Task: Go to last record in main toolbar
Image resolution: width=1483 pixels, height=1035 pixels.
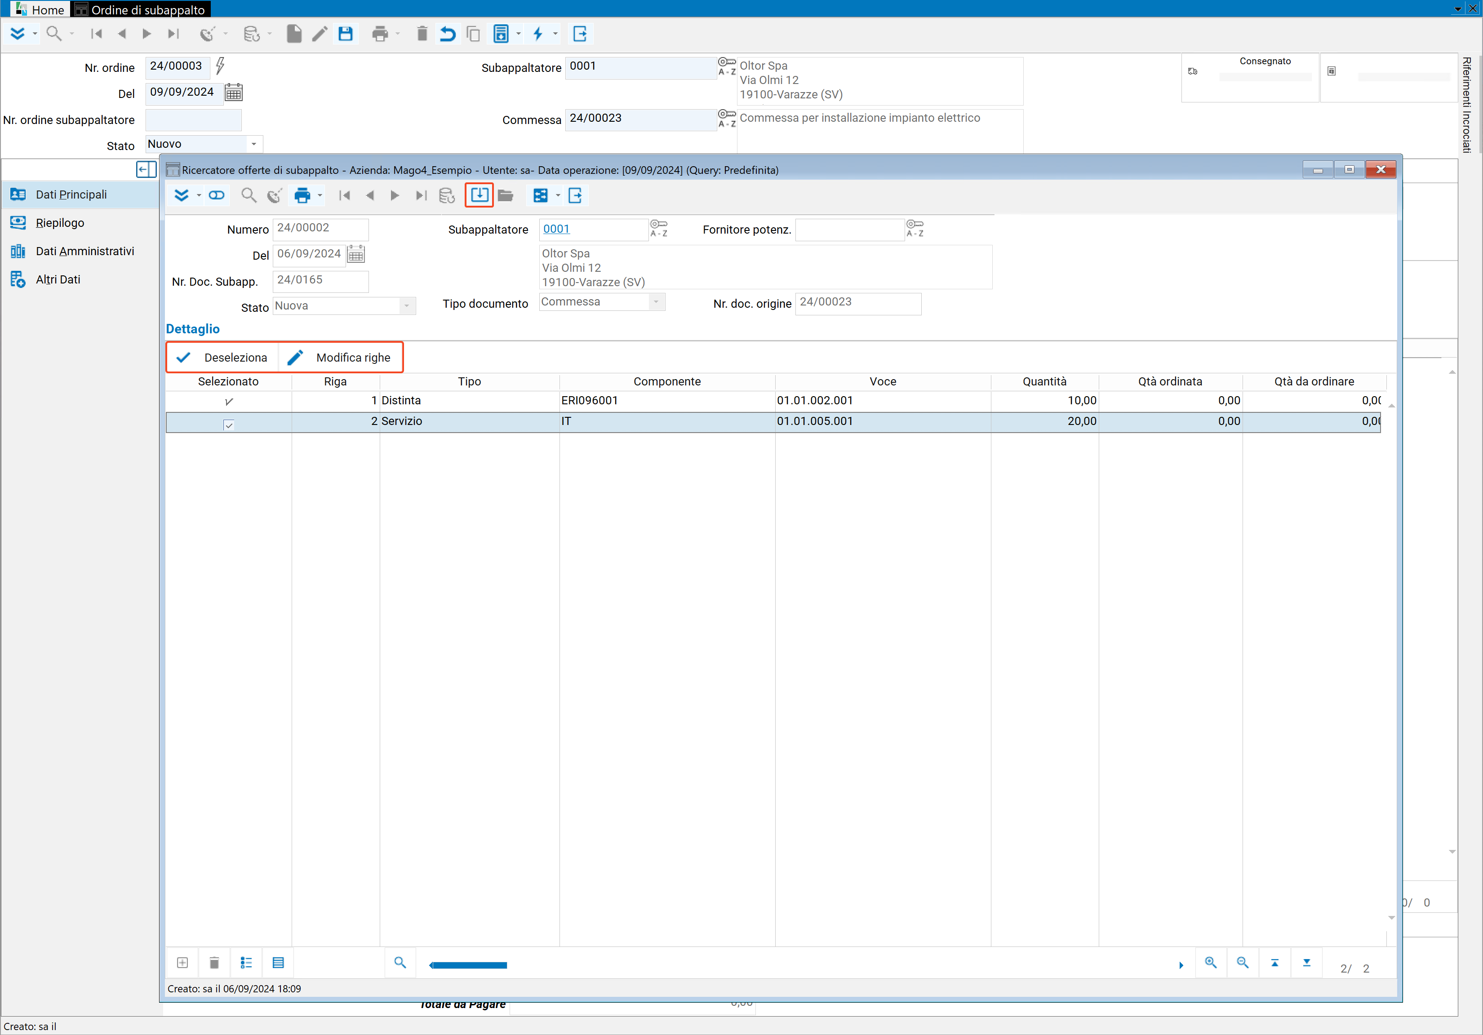Action: (x=173, y=34)
